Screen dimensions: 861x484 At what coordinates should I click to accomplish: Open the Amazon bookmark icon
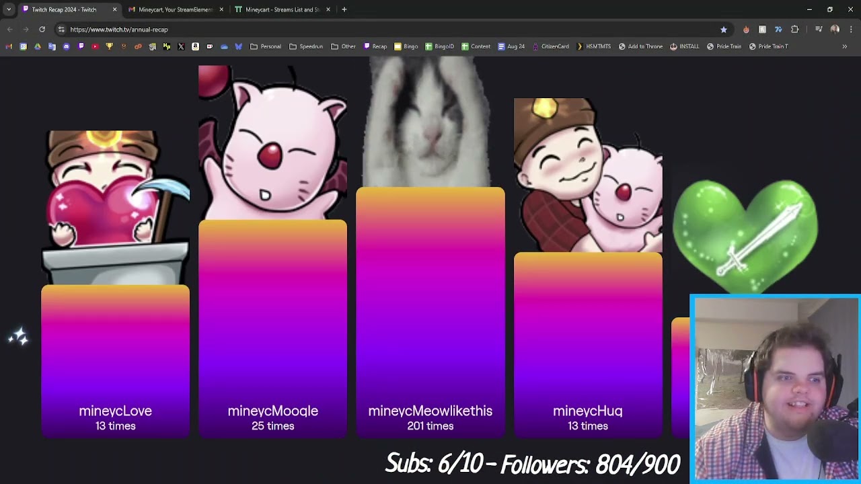pos(195,46)
